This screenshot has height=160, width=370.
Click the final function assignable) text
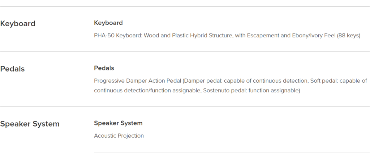(274, 91)
